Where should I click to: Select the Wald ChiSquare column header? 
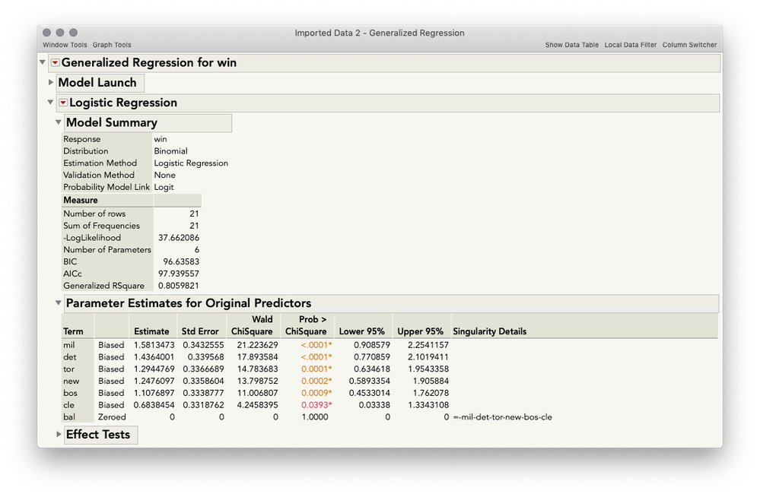click(x=252, y=325)
